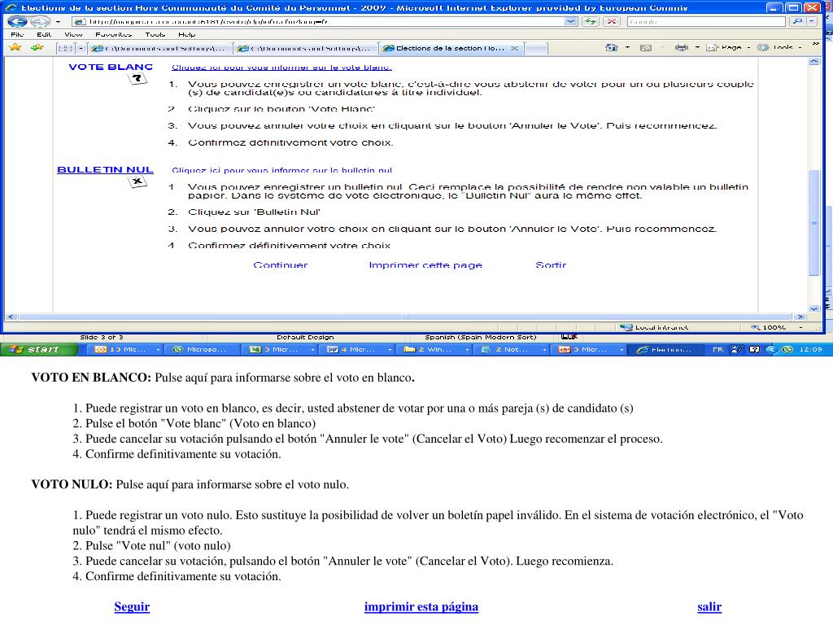This screenshot has width=833, height=625.
Task: Refresh the page with the green arrows icon
Action: 591,22
